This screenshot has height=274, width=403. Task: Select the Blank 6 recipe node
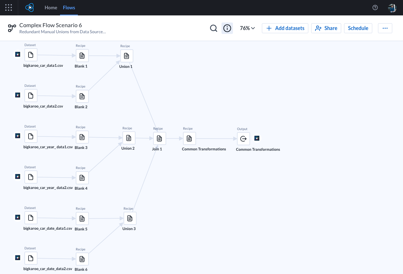[x=82, y=259]
